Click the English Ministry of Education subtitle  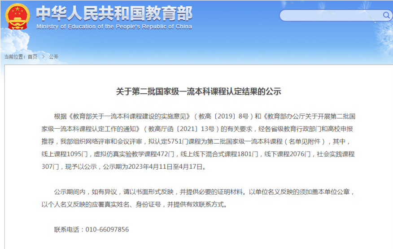pyautogui.click(x=114, y=26)
